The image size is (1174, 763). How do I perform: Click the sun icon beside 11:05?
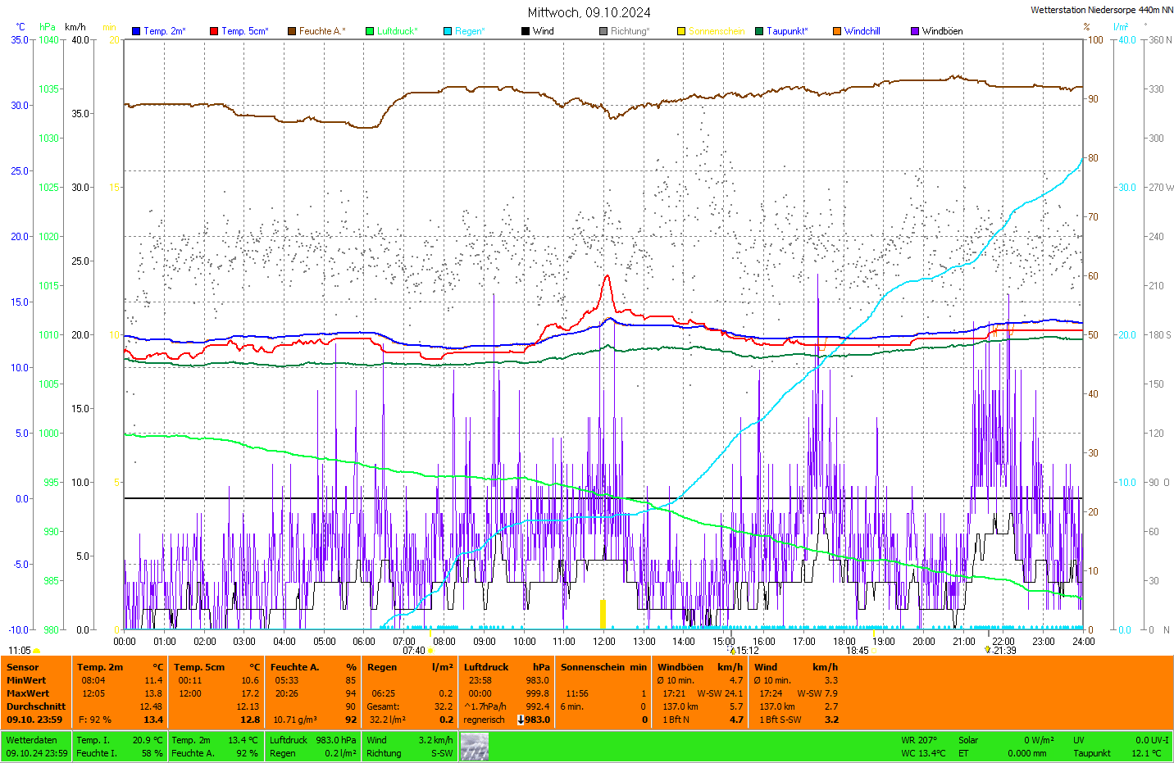click(x=37, y=651)
